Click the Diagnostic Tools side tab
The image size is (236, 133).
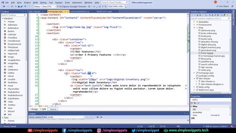point(233,17)
